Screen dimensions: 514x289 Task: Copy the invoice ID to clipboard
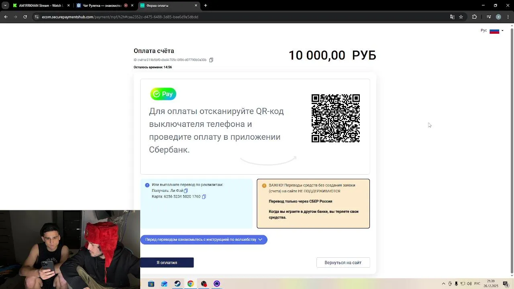pyautogui.click(x=211, y=60)
